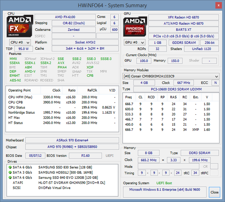Click the XFX Radeon HD 6870 field
Viewport: 225px width, 202px height.
(x=184, y=17)
